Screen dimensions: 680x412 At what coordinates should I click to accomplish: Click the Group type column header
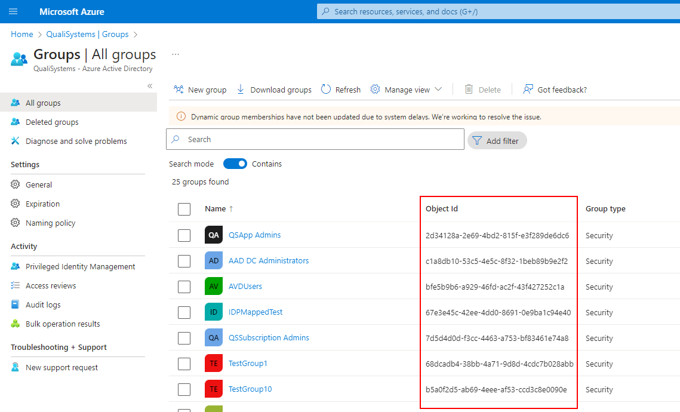(x=605, y=208)
